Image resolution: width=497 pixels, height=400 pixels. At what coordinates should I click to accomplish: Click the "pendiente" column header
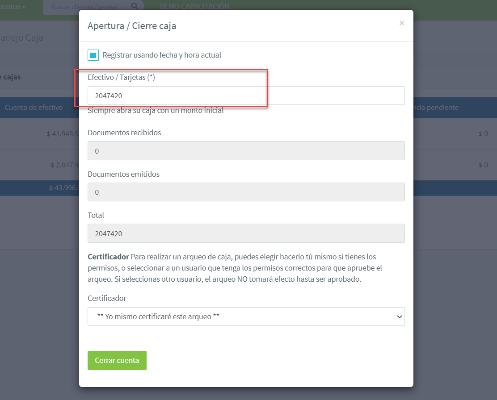(437, 108)
